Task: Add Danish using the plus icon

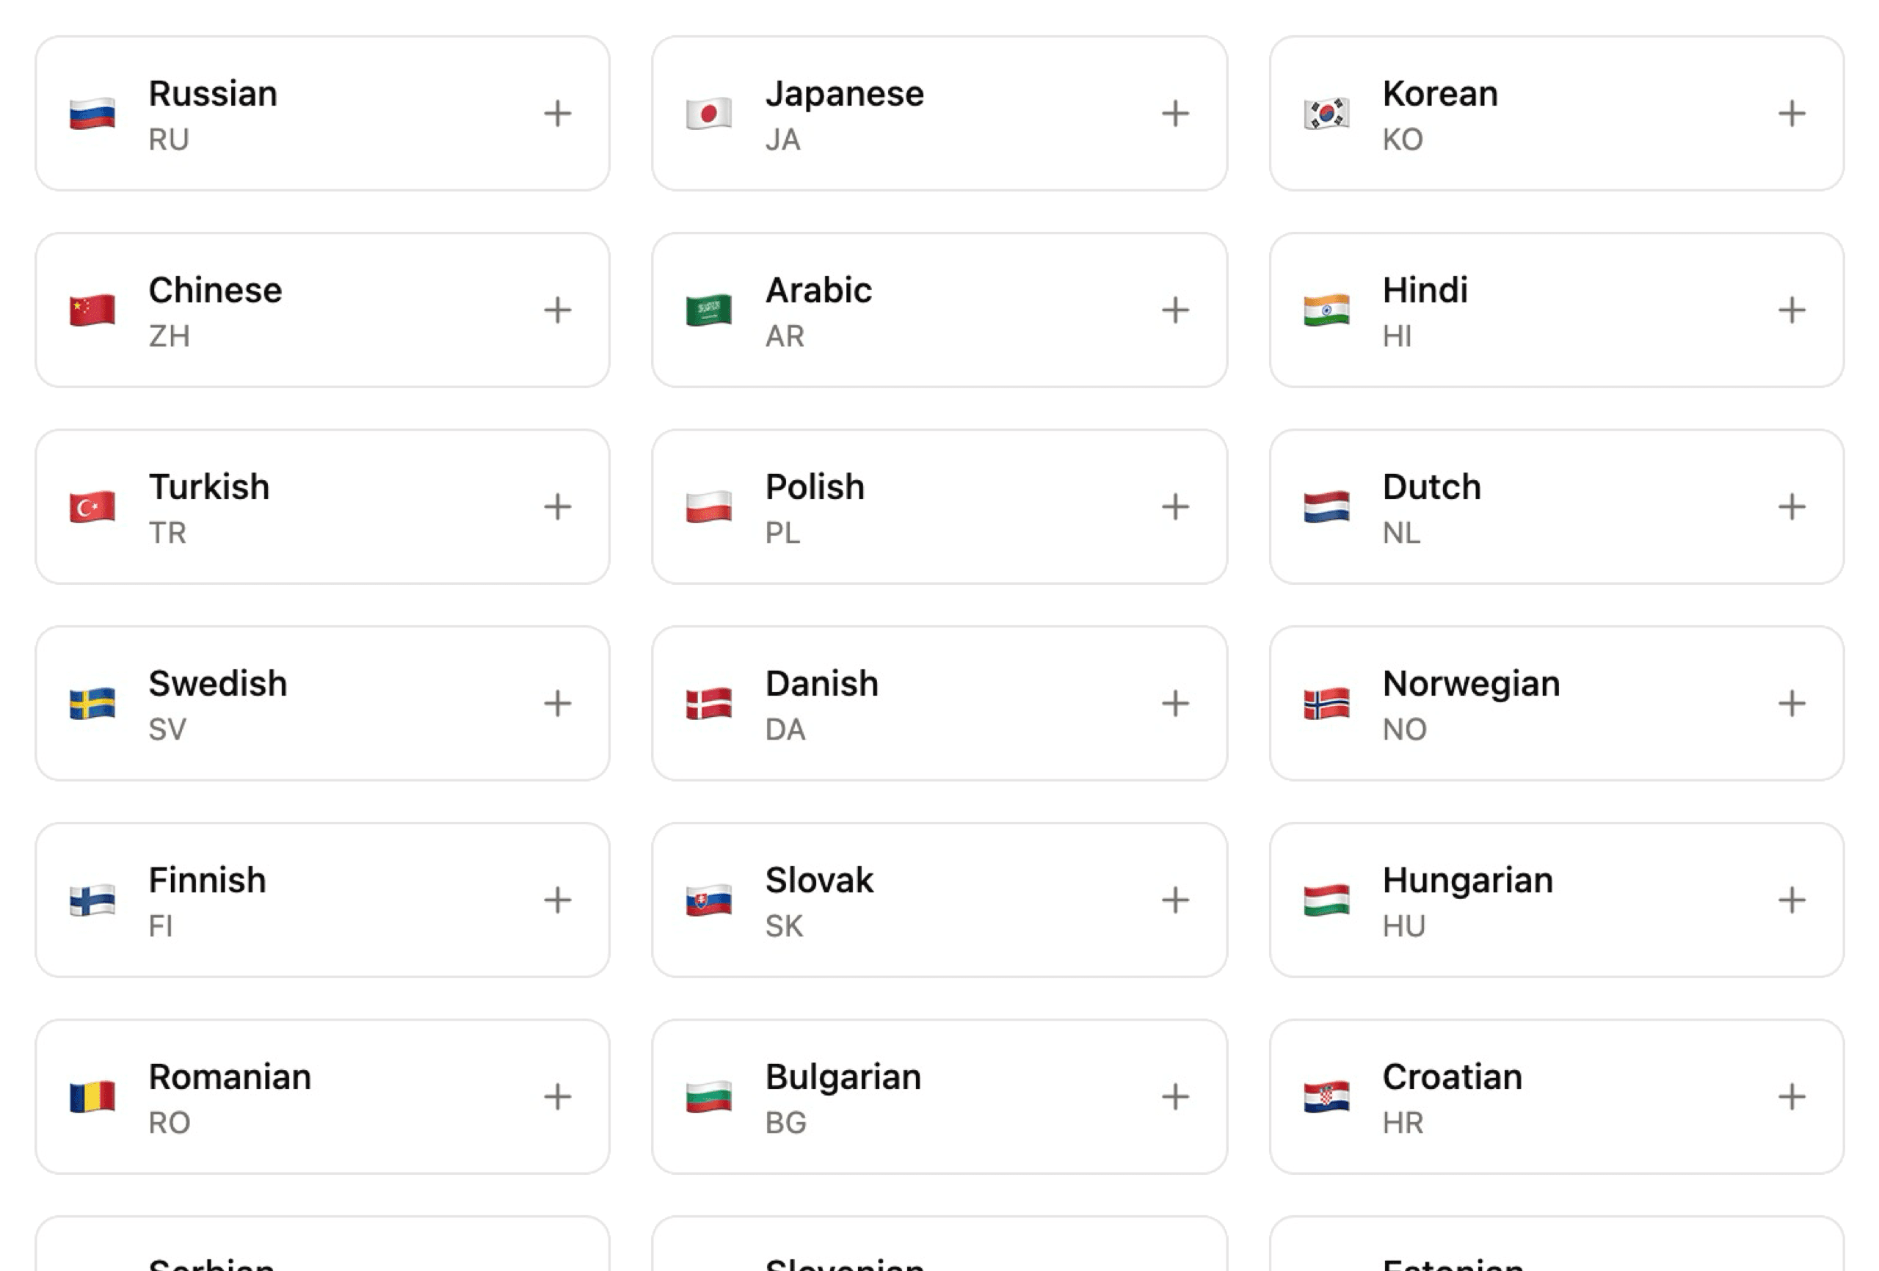Action: 1175,704
